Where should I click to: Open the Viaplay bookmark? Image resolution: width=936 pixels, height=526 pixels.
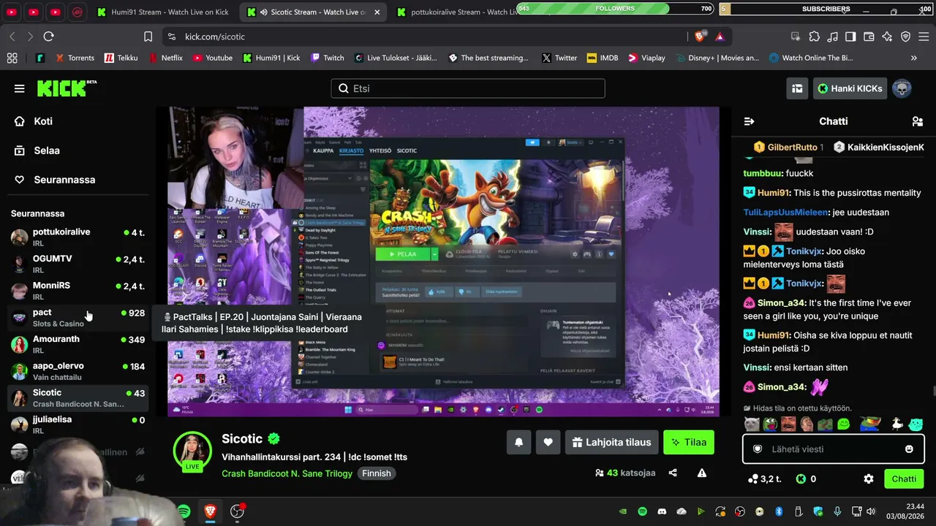pos(646,58)
